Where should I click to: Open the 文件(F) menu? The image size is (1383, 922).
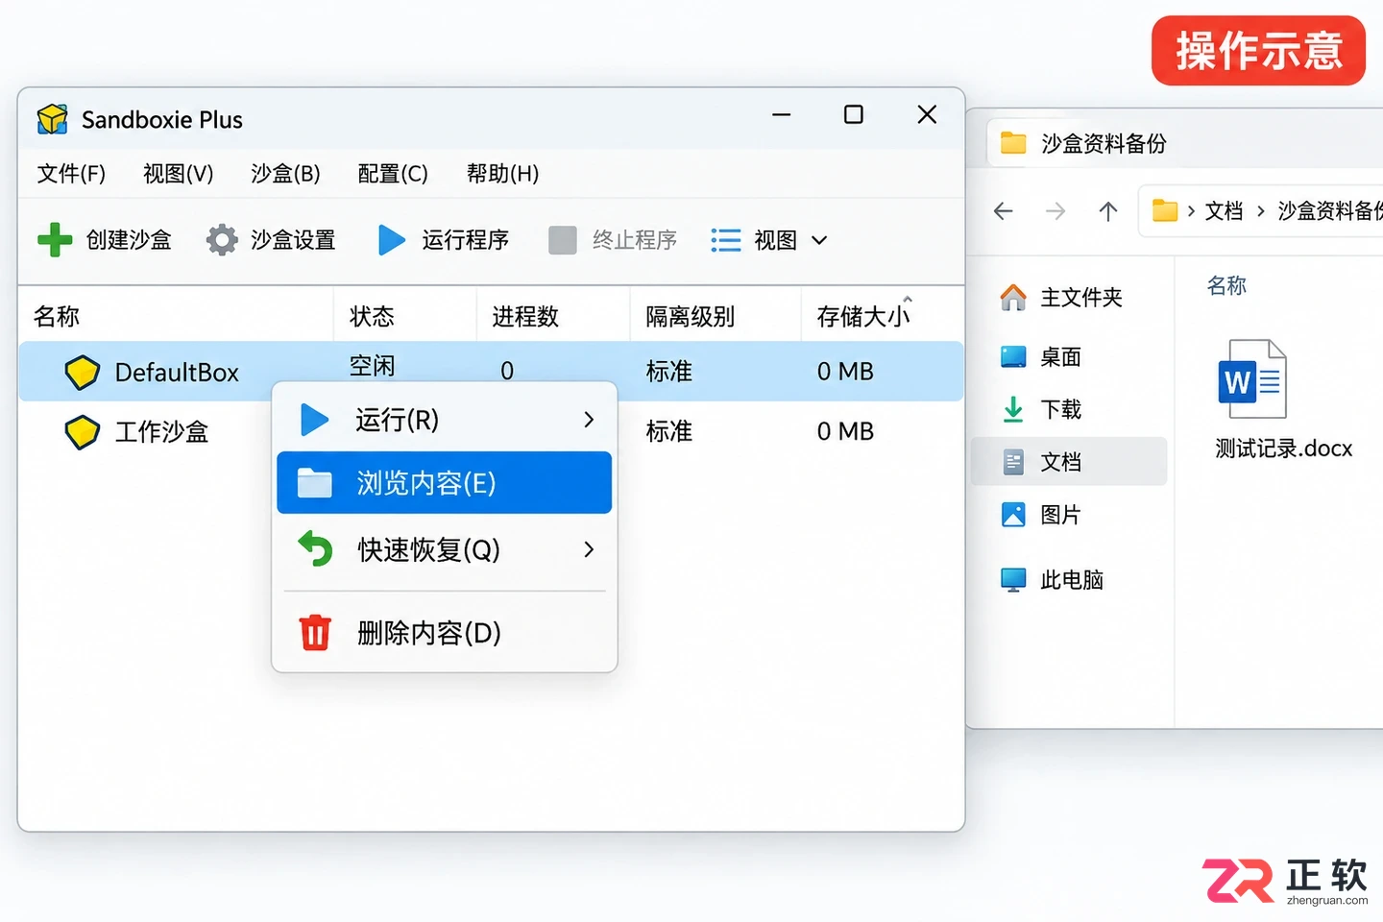point(71,174)
